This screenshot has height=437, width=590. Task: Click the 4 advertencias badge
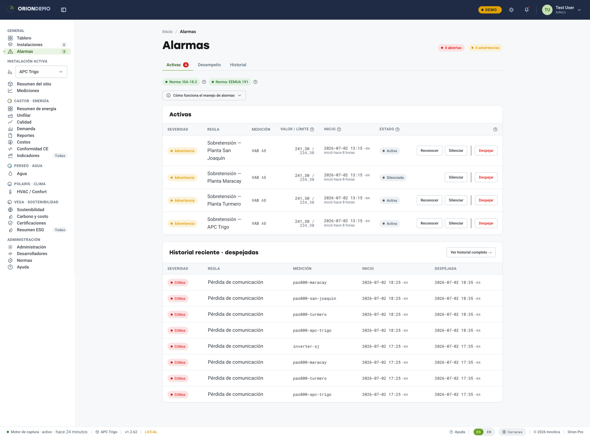tap(485, 48)
